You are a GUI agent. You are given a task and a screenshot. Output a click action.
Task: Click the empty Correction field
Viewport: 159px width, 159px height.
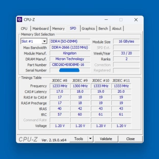(126, 65)
